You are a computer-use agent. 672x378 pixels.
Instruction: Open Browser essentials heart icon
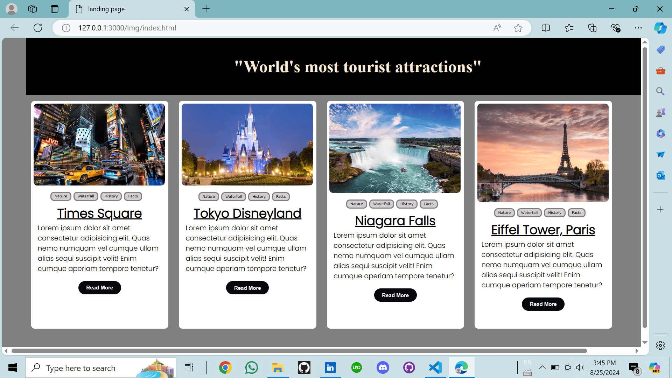click(x=615, y=28)
